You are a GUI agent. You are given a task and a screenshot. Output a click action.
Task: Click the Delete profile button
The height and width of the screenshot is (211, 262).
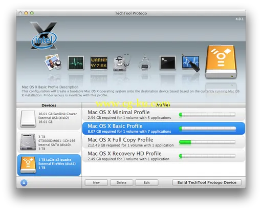coord(121,182)
